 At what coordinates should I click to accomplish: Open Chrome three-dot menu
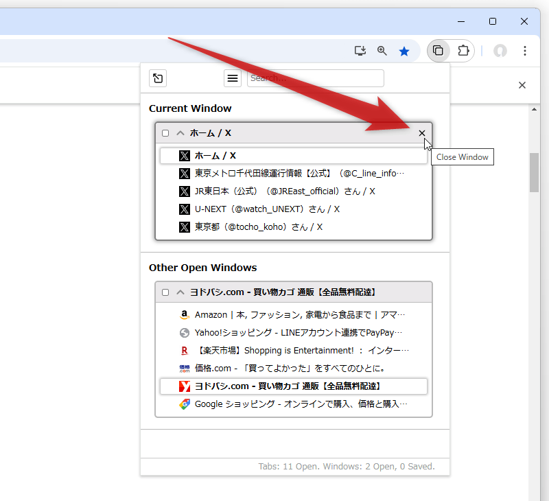click(524, 51)
